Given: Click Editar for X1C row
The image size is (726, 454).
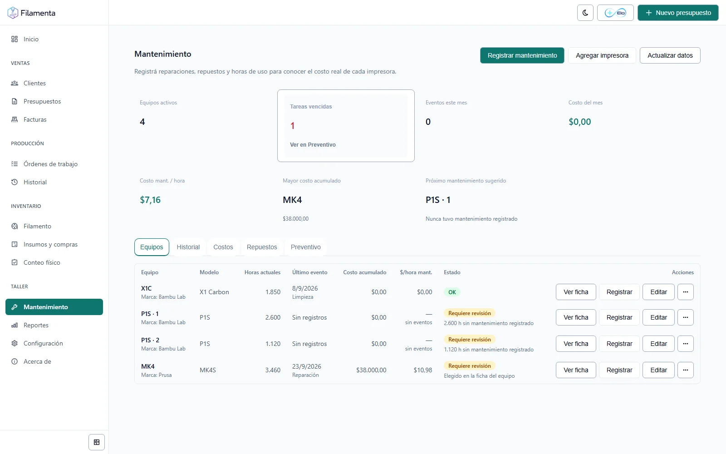Looking at the screenshot, I should click(x=658, y=292).
